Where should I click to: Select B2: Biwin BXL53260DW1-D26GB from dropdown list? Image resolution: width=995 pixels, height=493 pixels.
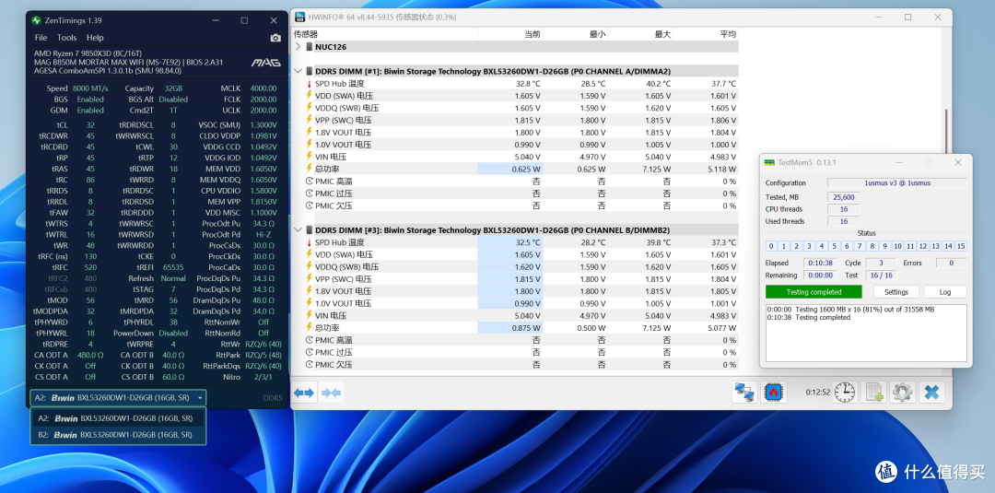[x=118, y=435]
